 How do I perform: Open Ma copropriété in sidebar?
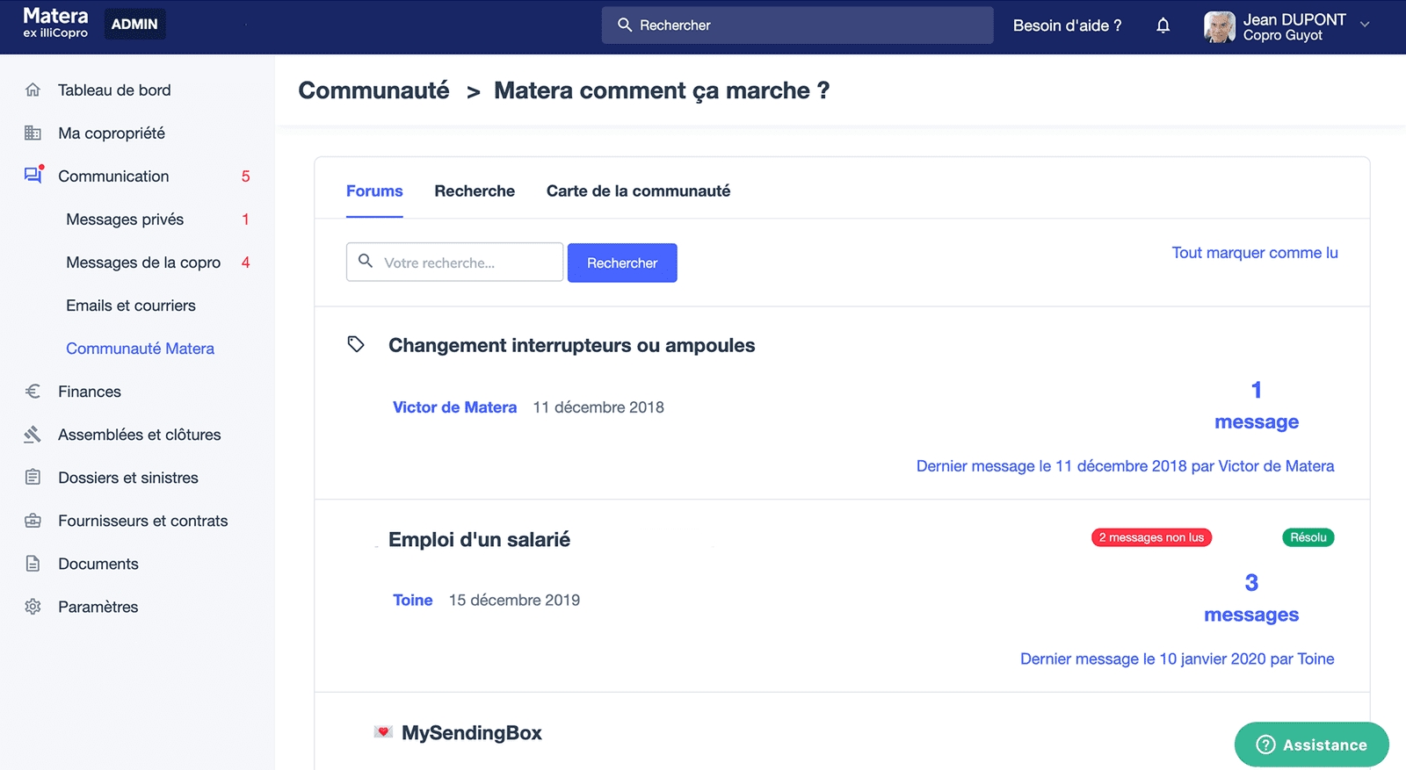click(112, 133)
